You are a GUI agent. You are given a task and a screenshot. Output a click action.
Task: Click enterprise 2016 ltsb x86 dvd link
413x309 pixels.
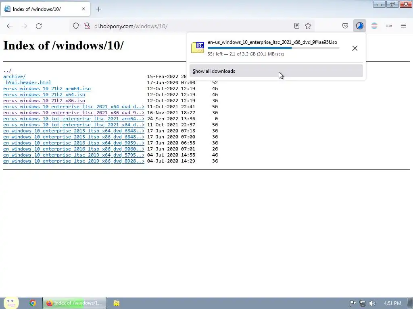[74, 149]
